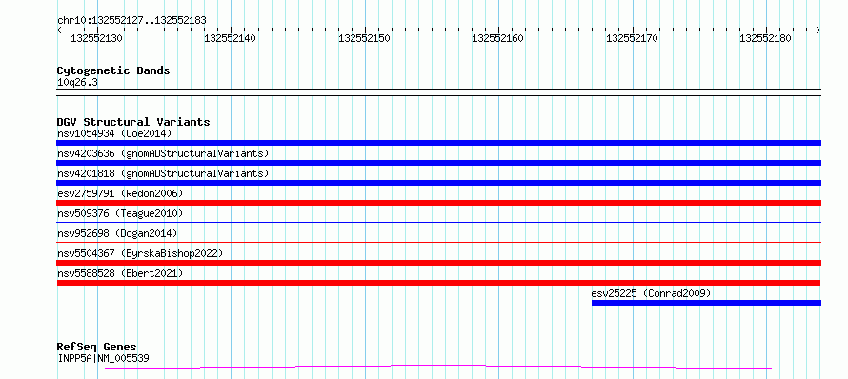
Task: Click the blue bar under esv25225
Action: (706, 303)
